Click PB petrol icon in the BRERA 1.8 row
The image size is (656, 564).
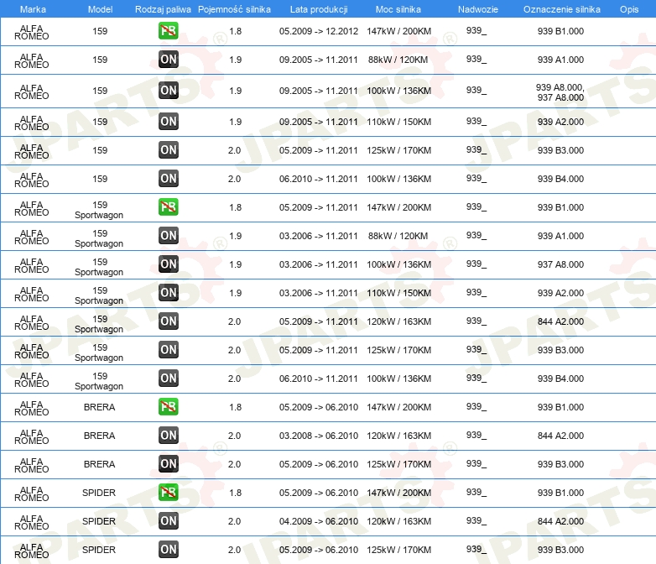pos(168,406)
